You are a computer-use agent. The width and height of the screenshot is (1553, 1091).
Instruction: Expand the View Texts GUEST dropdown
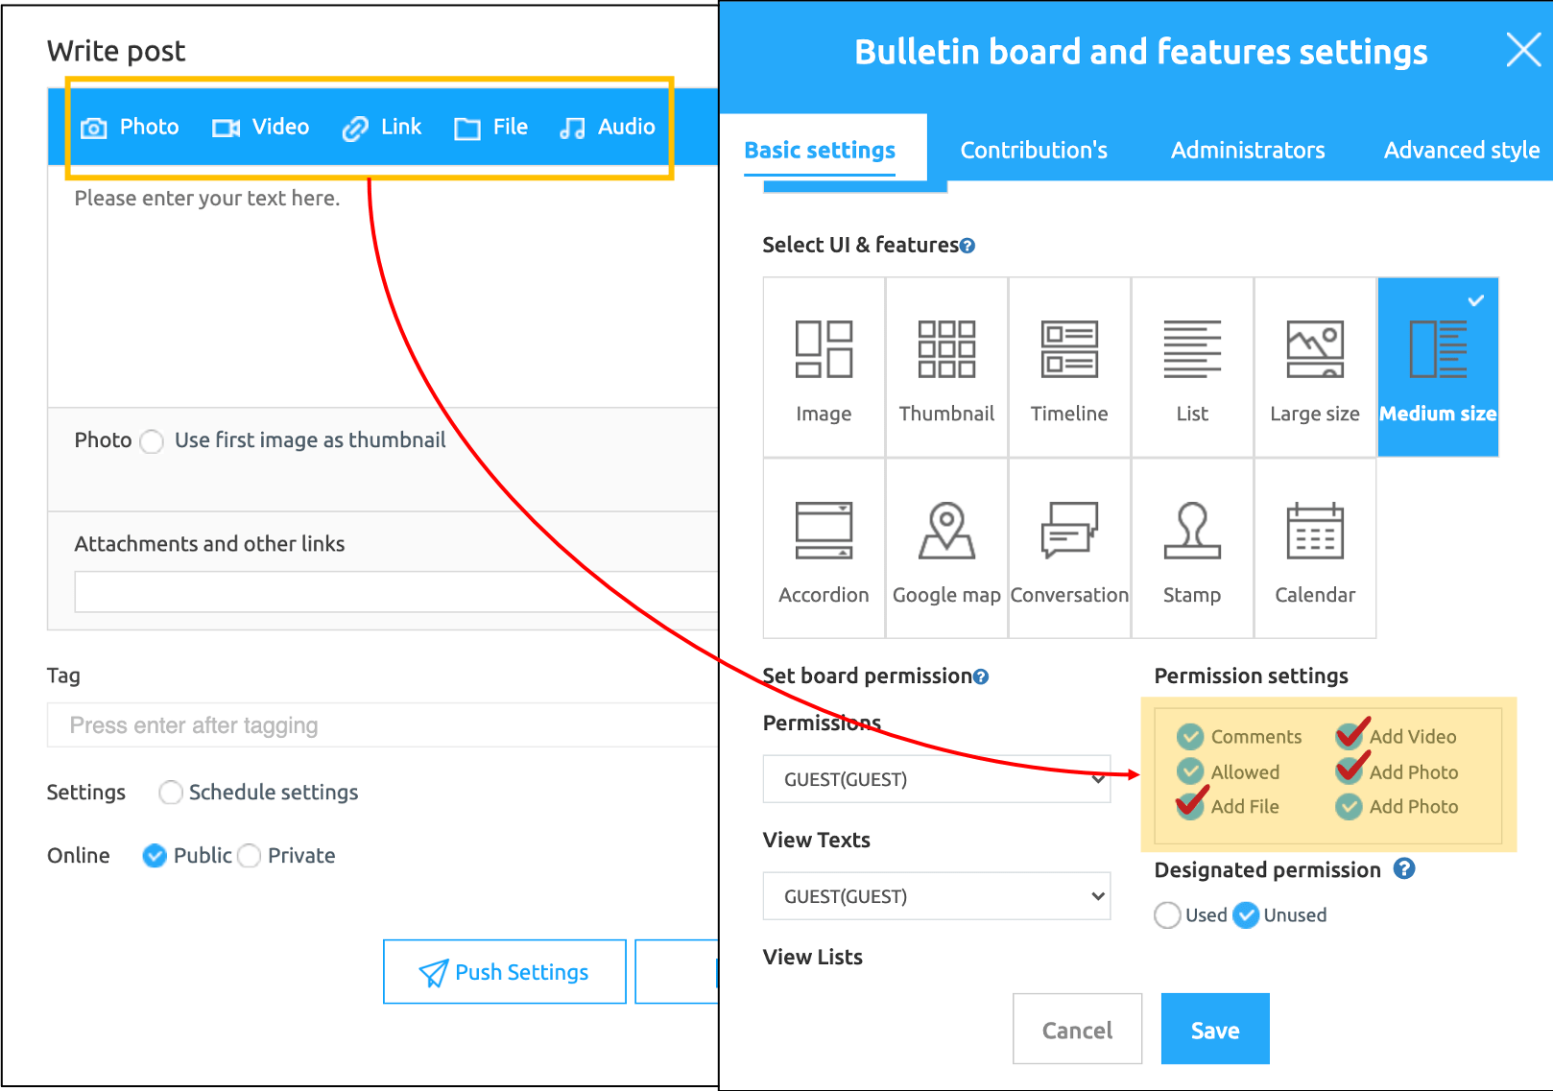(x=936, y=896)
